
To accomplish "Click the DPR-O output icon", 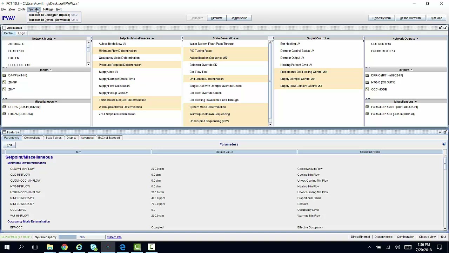I will (367, 75).
